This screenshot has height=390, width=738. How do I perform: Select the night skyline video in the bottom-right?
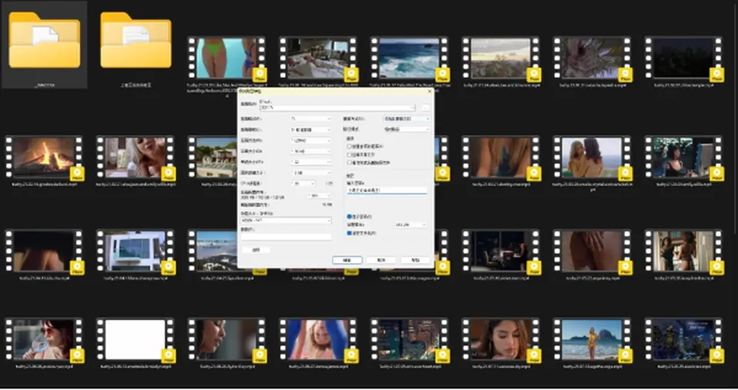[683, 339]
